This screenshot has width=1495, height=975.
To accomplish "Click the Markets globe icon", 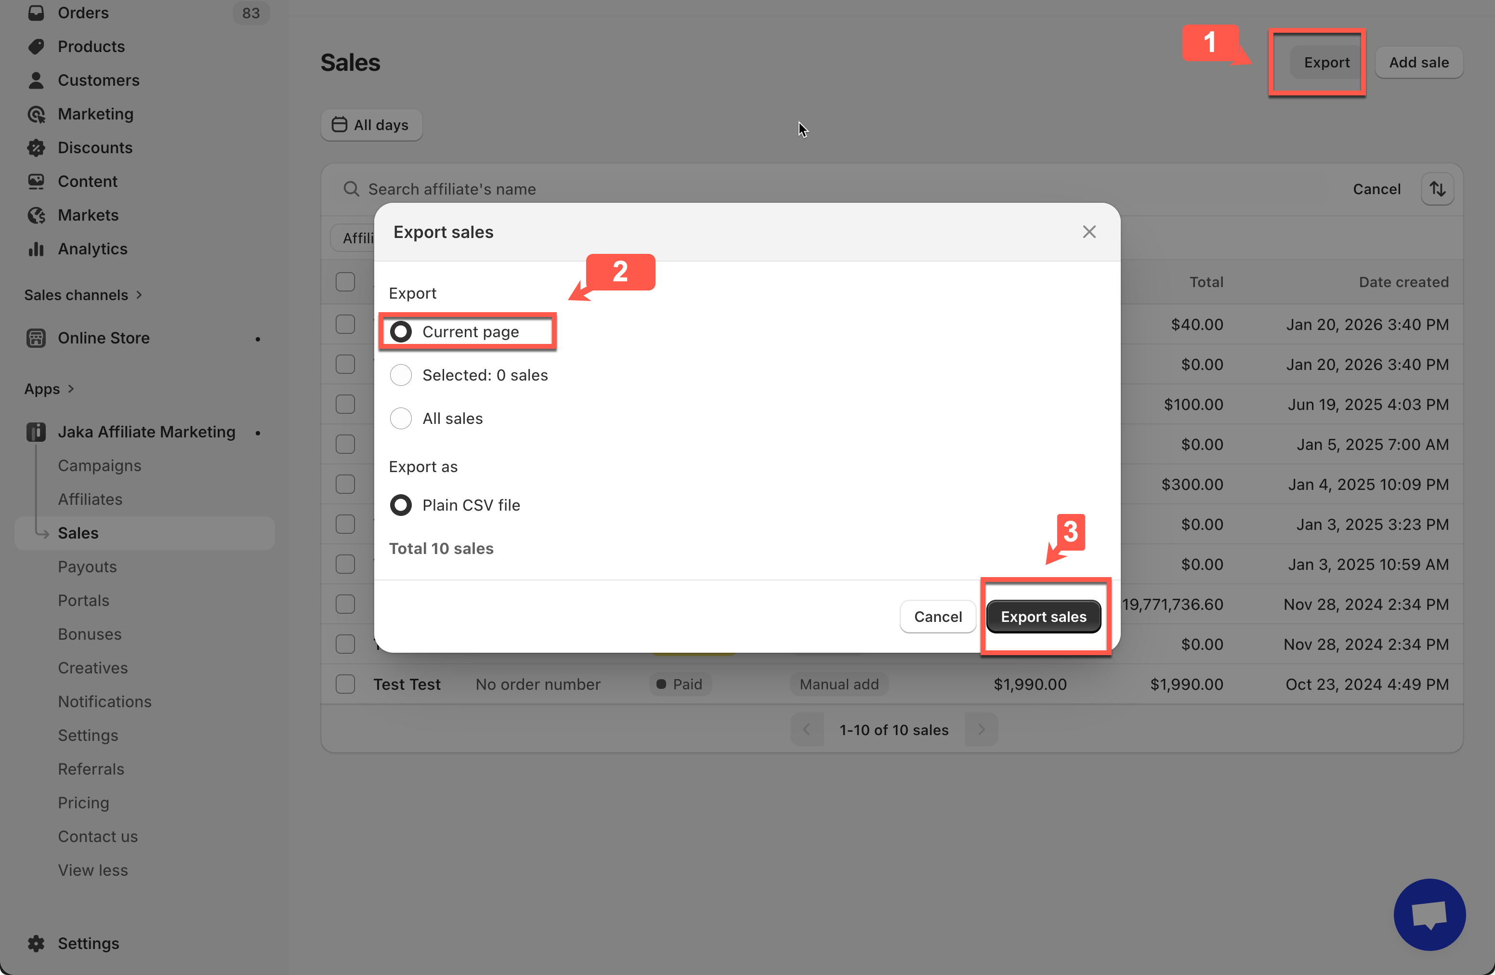I will click(36, 215).
